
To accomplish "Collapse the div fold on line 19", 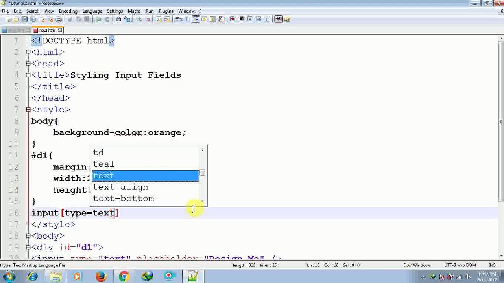I will click(x=28, y=247).
